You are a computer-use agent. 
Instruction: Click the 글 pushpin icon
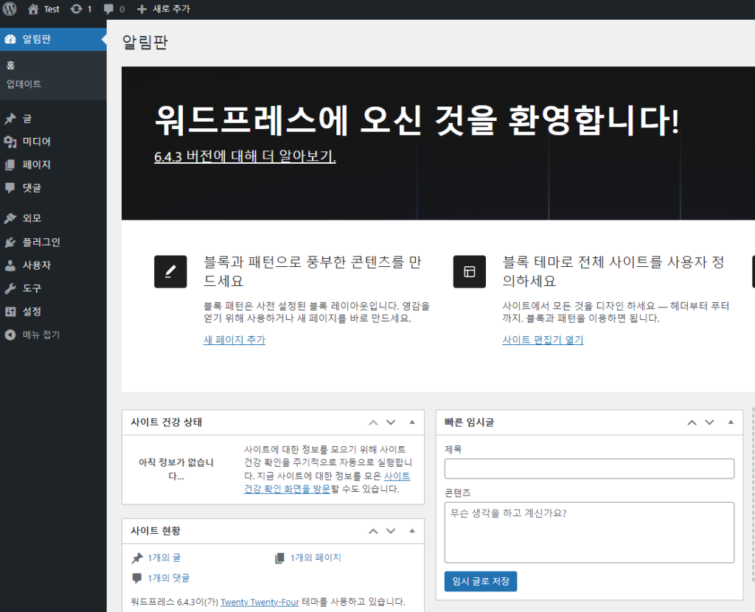[10, 119]
